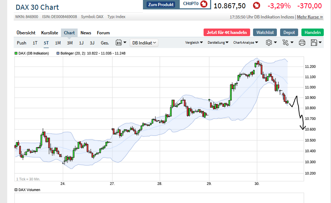331x203 pixels.
Task: Switch to the Kursliste tab
Action: click(49, 33)
